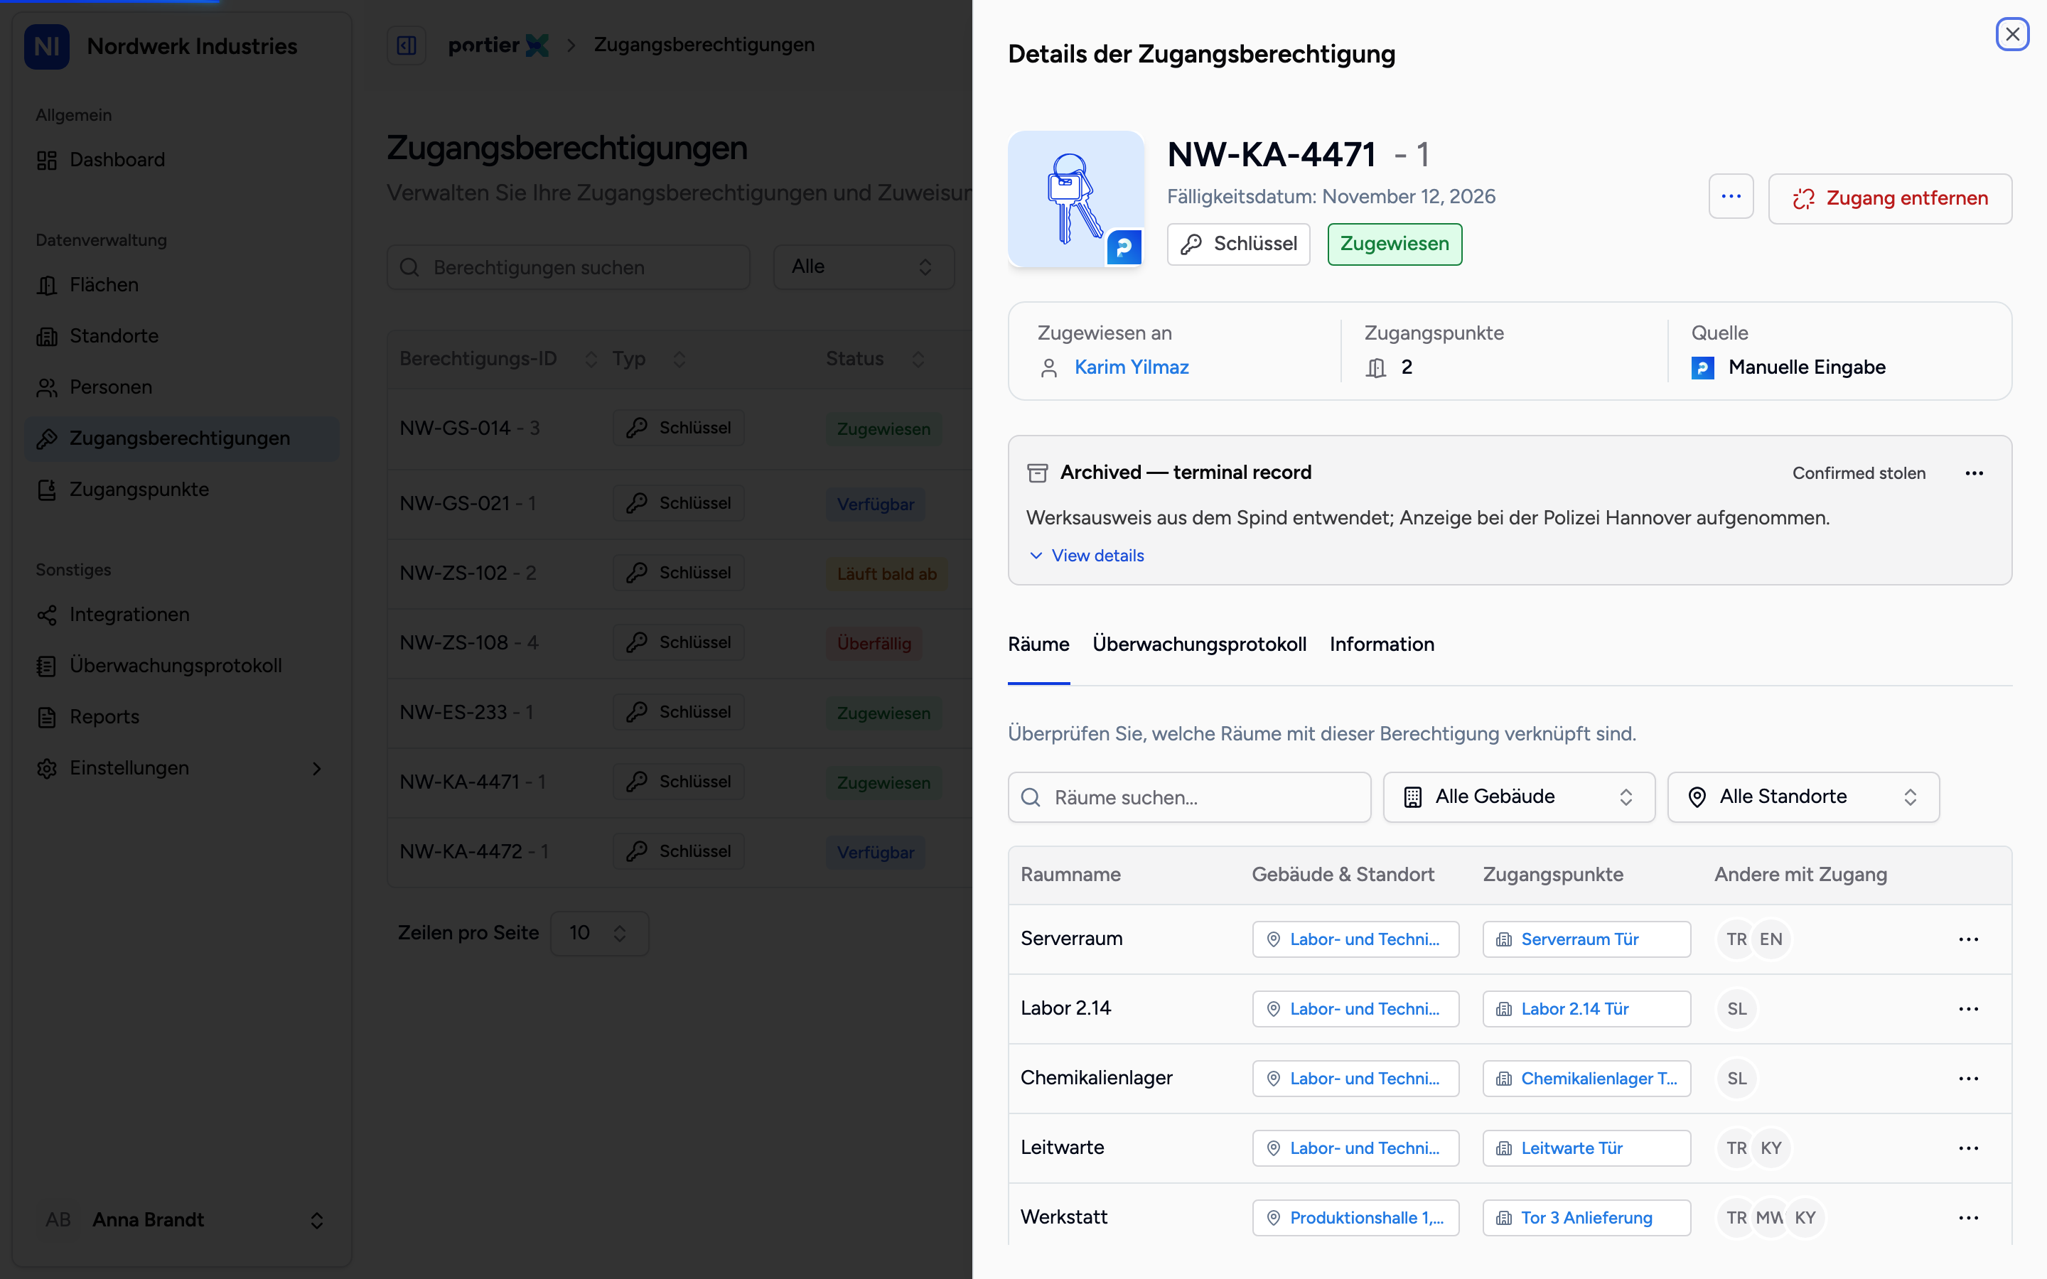The height and width of the screenshot is (1279, 2047).
Task: Click the portier logo in the breadcrumb
Action: tap(498, 45)
